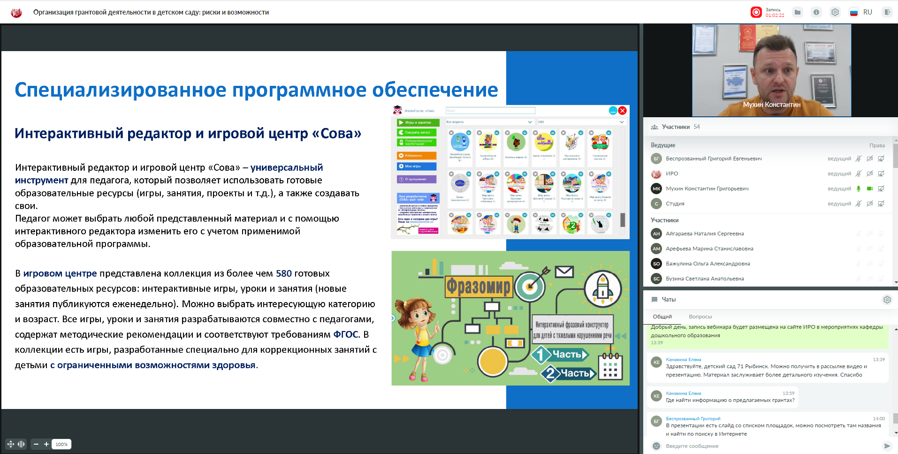Viewport: 898px width, 454px height.
Task: Toggle screen sharing for Мухин Константин Григорьевич
Action: pyautogui.click(x=881, y=189)
